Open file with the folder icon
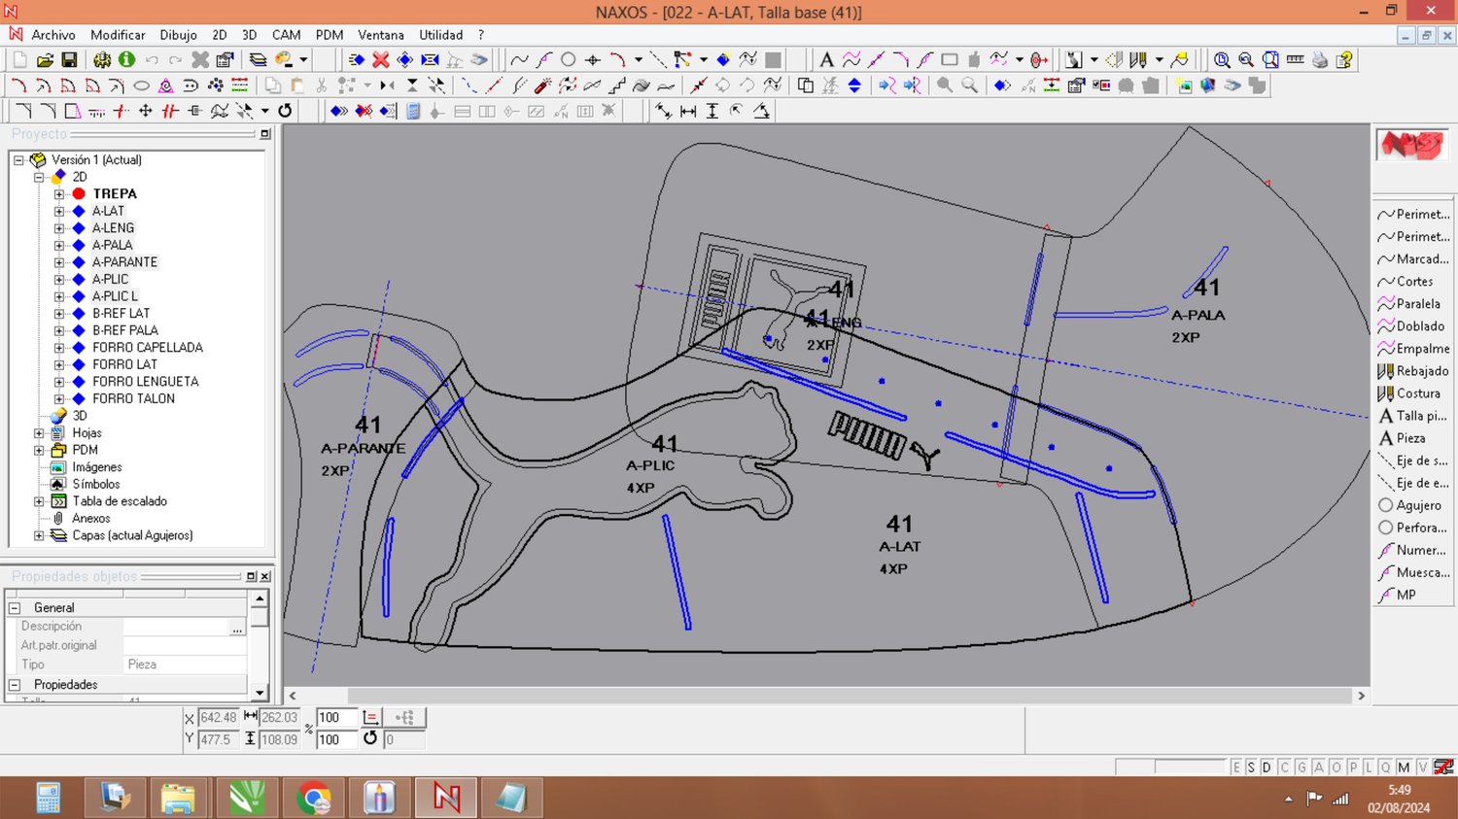This screenshot has height=819, width=1458. click(x=45, y=60)
